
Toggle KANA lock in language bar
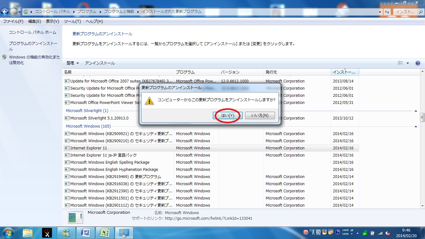(x=345, y=234)
